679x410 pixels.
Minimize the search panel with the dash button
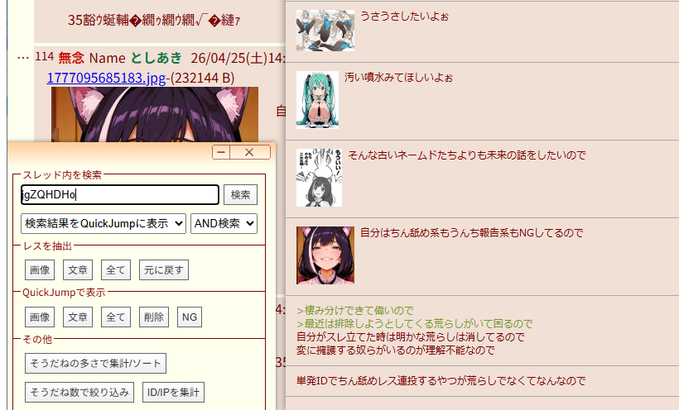point(221,152)
